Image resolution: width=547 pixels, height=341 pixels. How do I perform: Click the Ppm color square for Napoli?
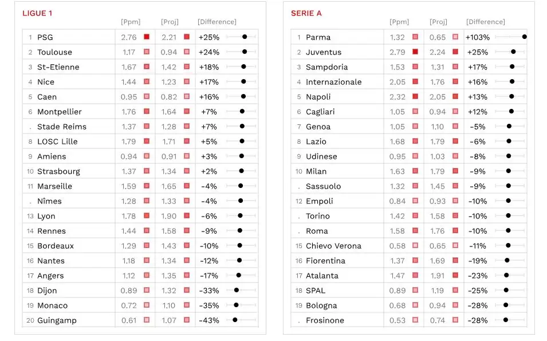coord(415,97)
